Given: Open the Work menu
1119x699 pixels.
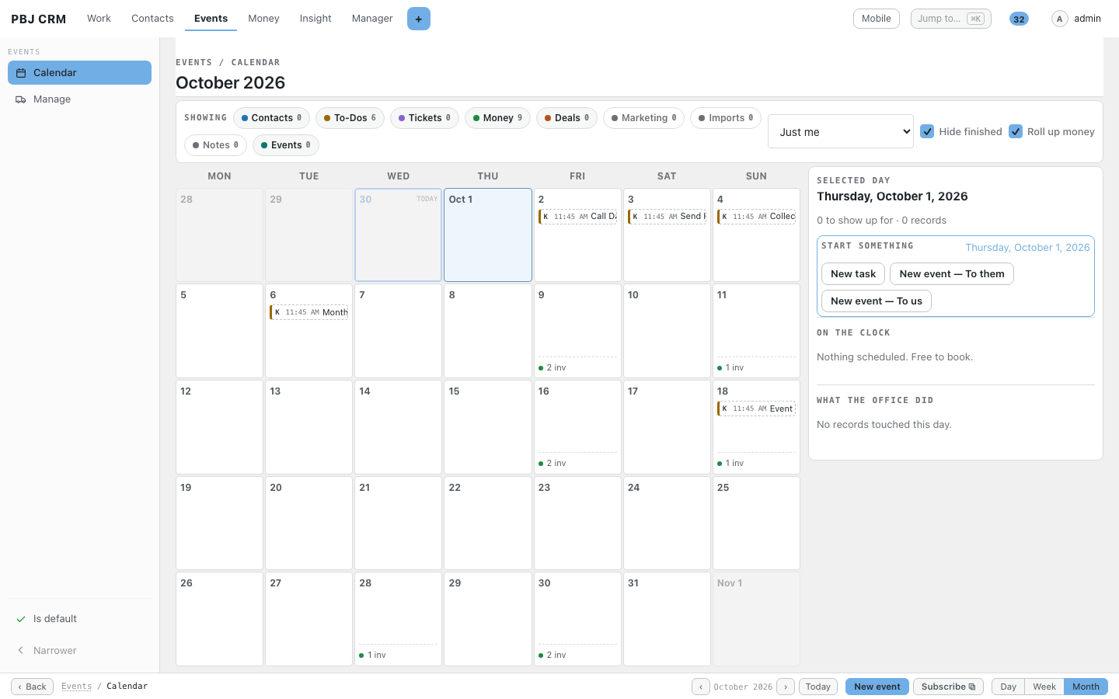Looking at the screenshot, I should click(x=99, y=19).
